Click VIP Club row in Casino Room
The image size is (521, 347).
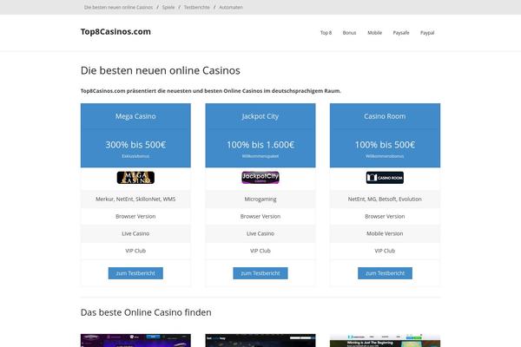pos(385,251)
